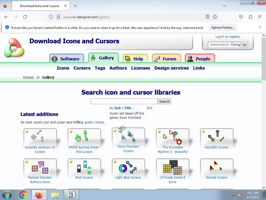This screenshot has height=200, width=266.
Task: Go to Cursors submenu link
Action: 82,68
